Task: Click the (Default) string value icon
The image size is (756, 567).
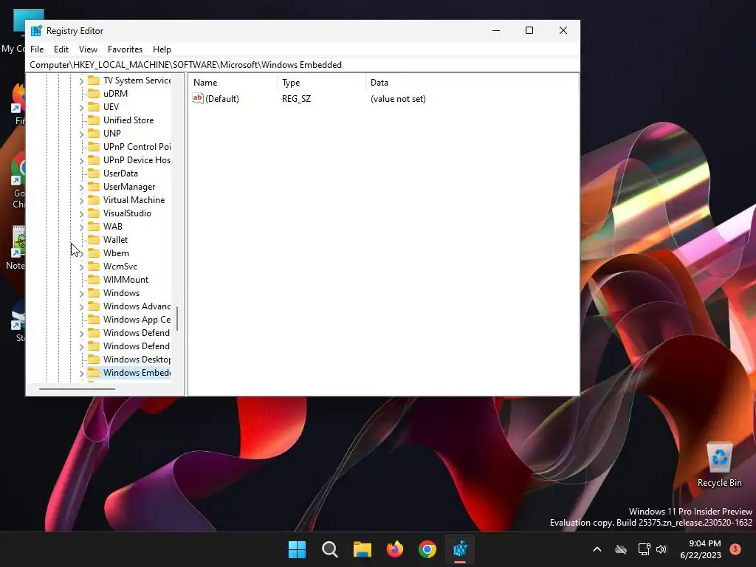Action: [198, 98]
